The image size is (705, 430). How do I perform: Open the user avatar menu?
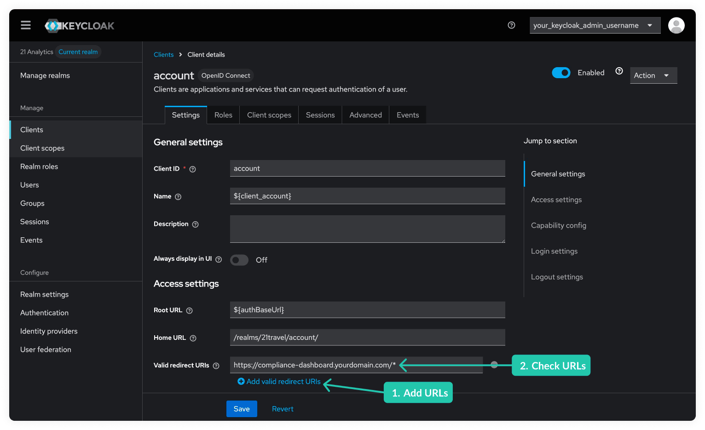[676, 25]
